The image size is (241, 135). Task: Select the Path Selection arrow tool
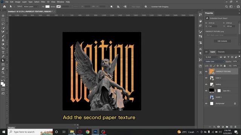click(x=3, y=60)
